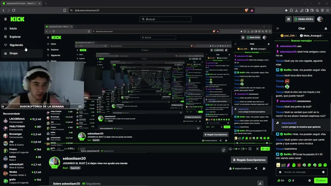331x186 pixels.
Task: Click the Chatear send button
Action: coord(321,181)
